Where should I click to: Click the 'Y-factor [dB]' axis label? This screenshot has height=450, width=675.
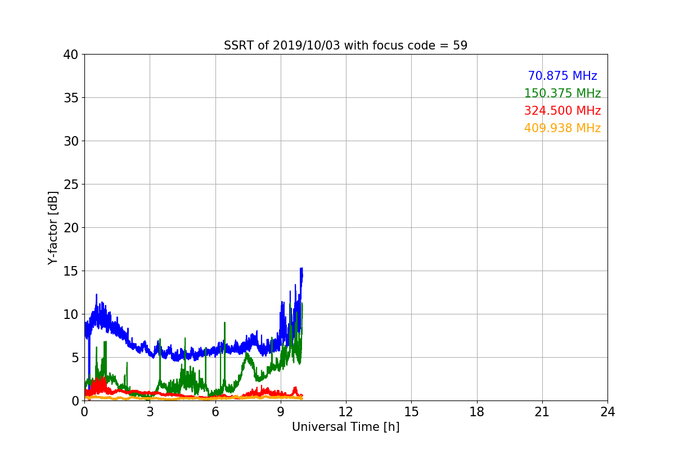(x=53, y=227)
